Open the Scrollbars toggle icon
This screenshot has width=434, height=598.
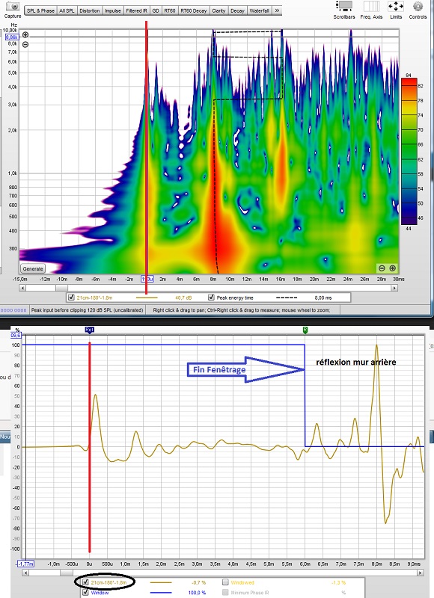tap(344, 6)
